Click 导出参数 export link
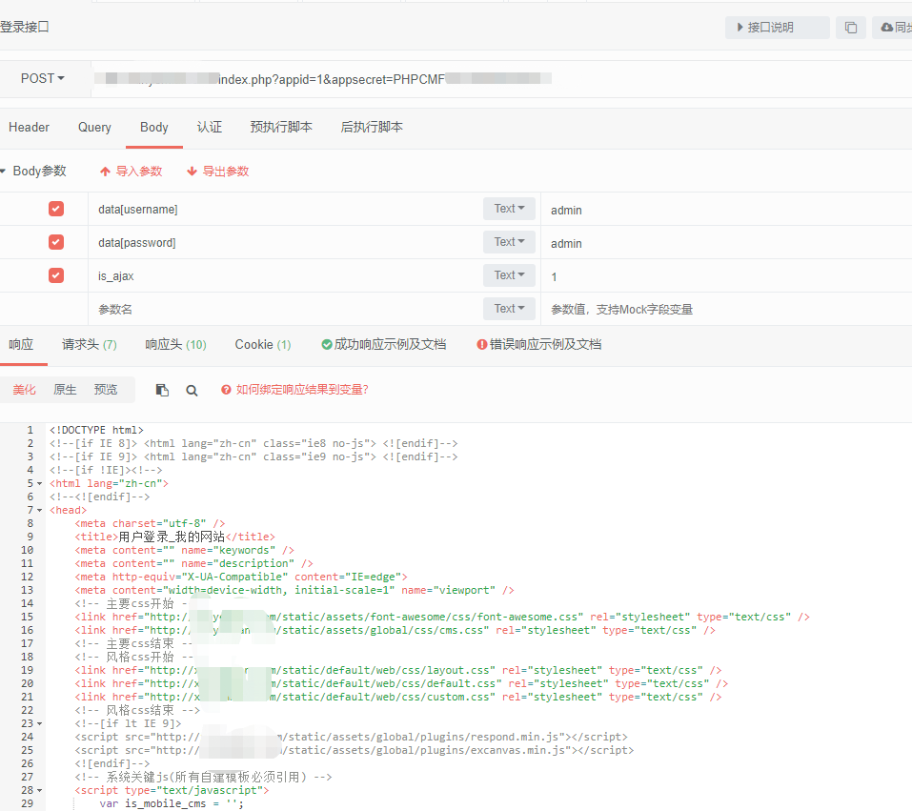The image size is (912, 811). point(217,171)
